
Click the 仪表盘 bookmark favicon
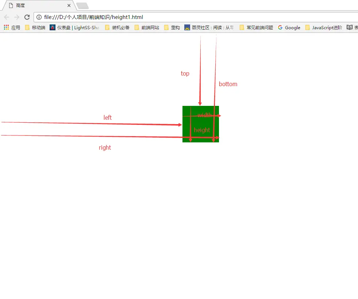[53, 27]
